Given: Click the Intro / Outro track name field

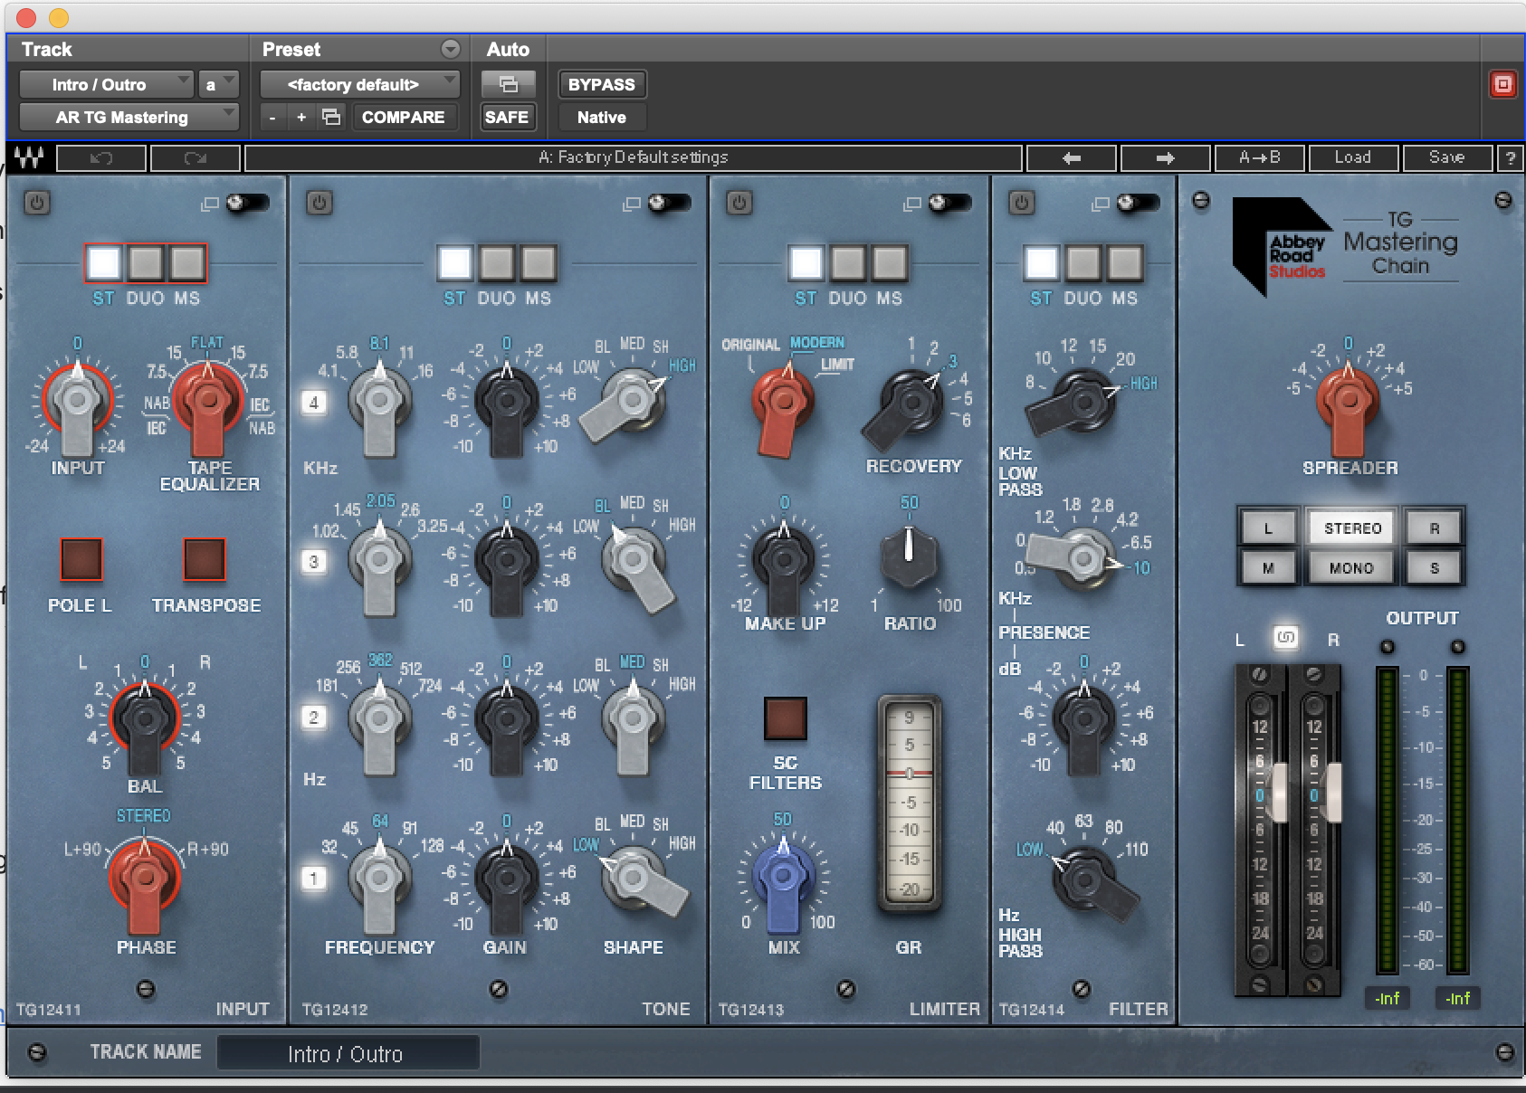Looking at the screenshot, I should pos(348,1053).
